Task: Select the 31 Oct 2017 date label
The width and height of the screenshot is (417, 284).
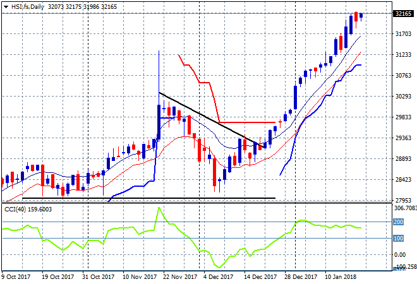Action: [99, 276]
